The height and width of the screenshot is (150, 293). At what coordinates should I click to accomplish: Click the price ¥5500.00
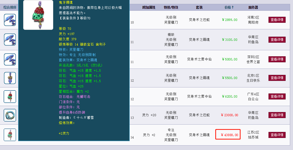[230, 78]
